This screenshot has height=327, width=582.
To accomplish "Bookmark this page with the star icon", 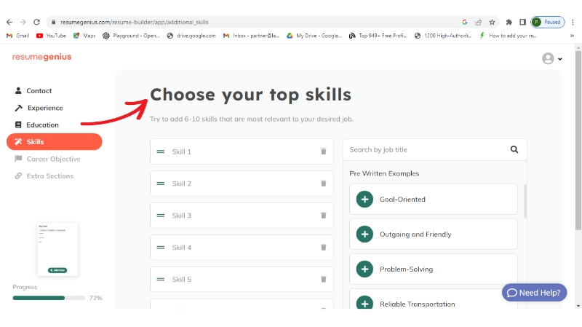I will pyautogui.click(x=492, y=22).
